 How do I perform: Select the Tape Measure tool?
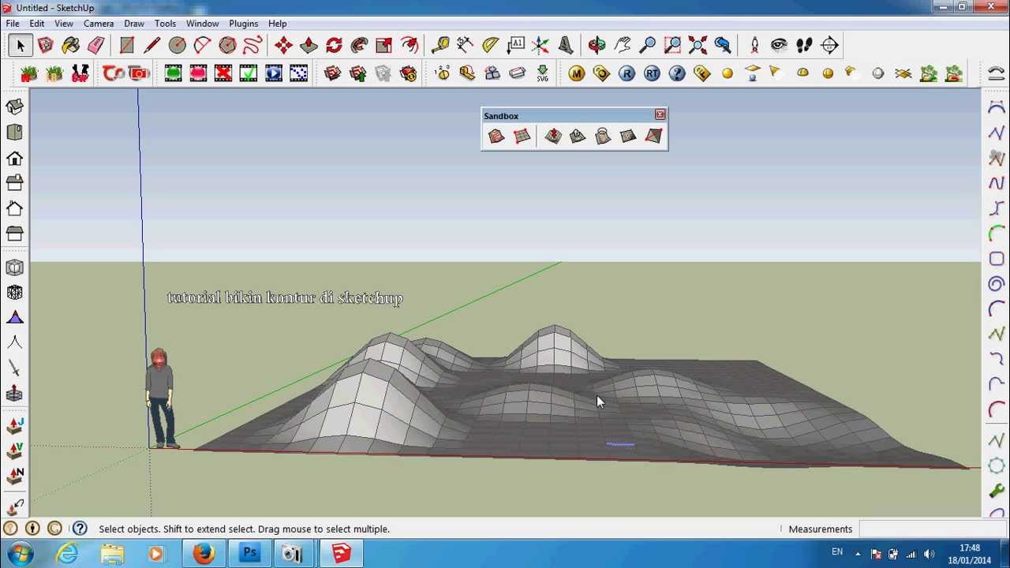point(440,46)
